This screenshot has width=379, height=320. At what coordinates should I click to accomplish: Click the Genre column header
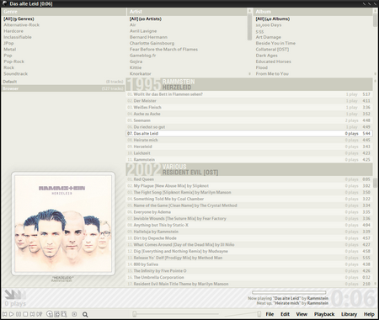(63, 12)
